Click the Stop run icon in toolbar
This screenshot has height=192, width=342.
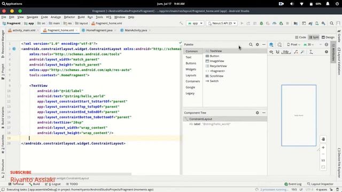(x=287, y=23)
